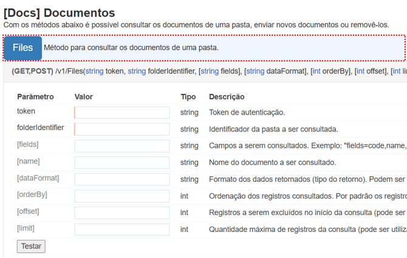
Task: Click into the [name] value field
Action: pos(122,163)
